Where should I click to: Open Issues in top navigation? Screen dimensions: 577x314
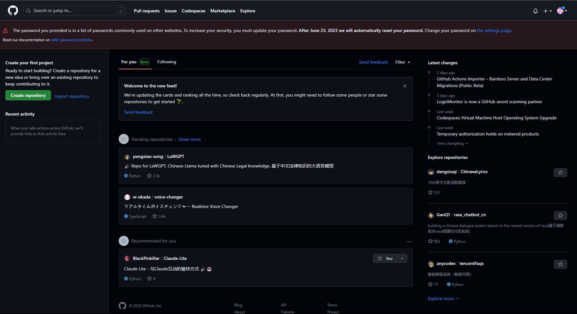click(x=171, y=11)
